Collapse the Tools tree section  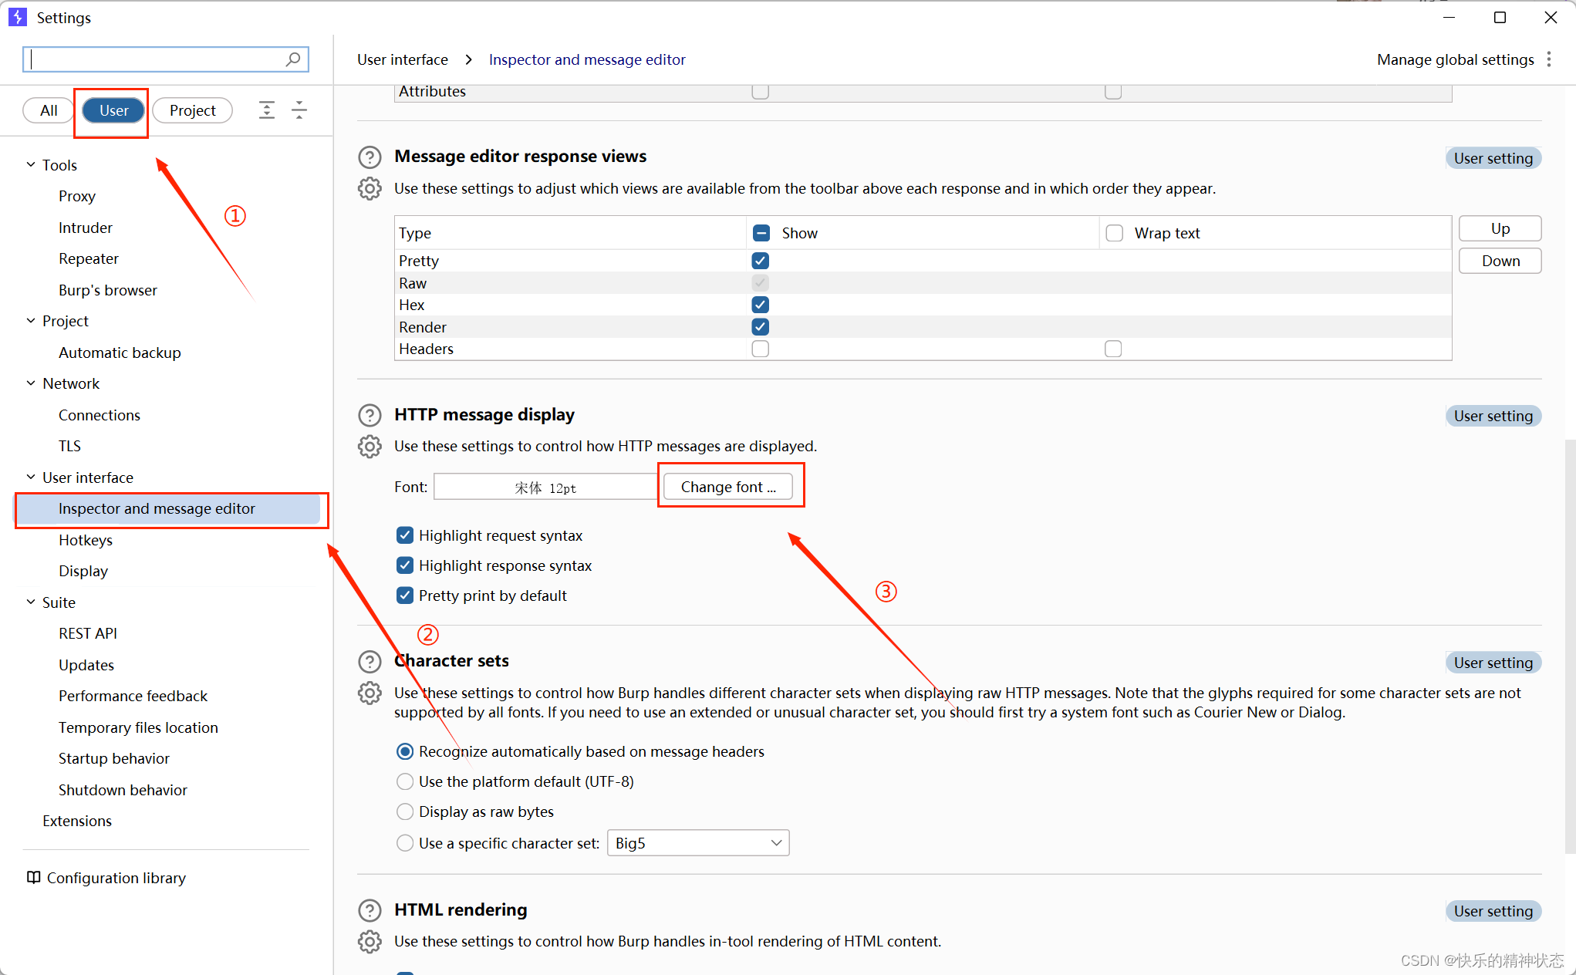point(31,164)
